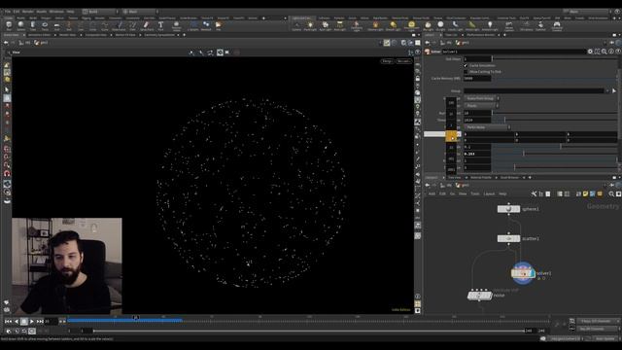This screenshot has width=622, height=350.
Task: Select the Torus shelf tool
Action: [45, 26]
